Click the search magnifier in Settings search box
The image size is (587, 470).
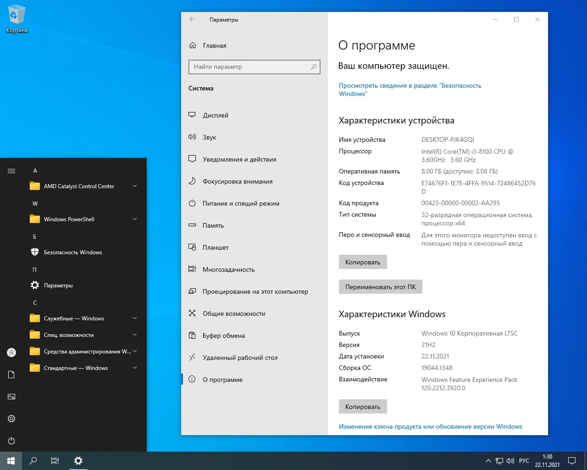314,67
